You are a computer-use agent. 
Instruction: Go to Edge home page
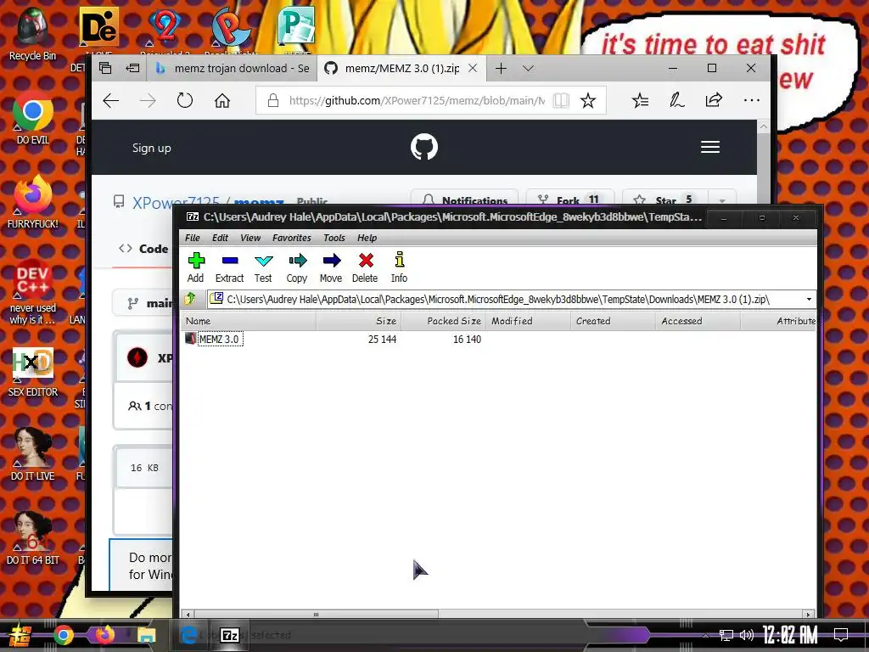[x=222, y=100]
